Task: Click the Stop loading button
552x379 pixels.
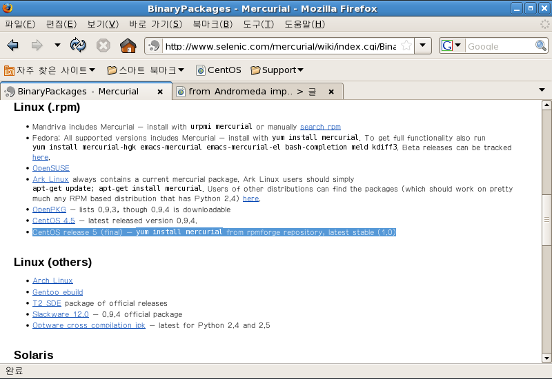Action: tap(103, 45)
